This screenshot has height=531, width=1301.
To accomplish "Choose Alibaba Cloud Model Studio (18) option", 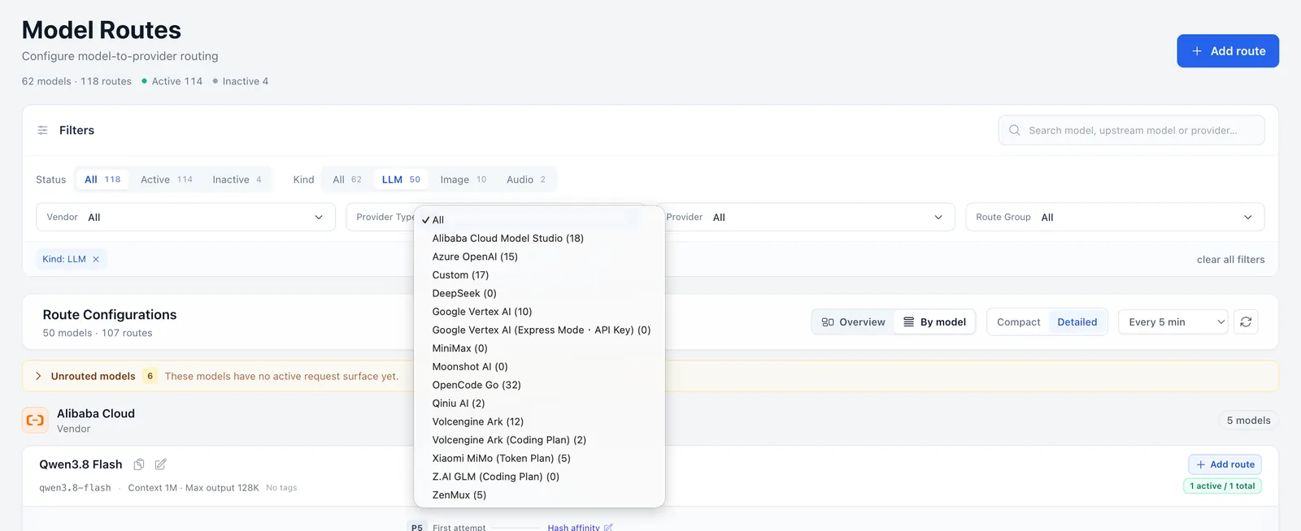I will 539,239.
